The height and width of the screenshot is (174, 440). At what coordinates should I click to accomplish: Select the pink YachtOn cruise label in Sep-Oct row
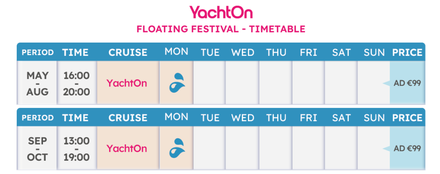(127, 149)
